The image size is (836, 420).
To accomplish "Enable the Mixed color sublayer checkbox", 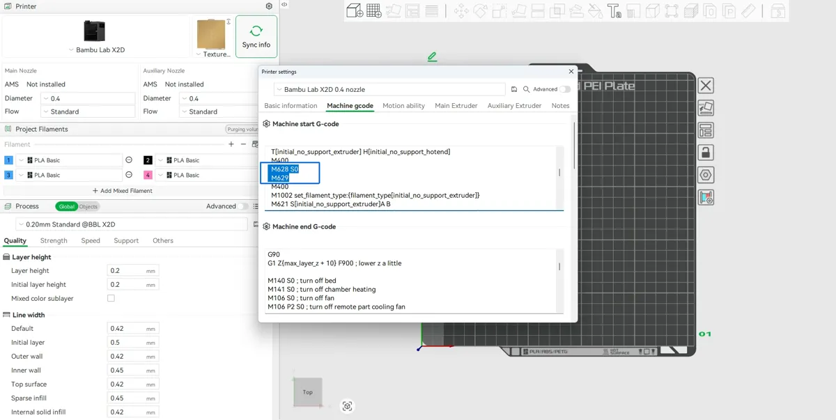I will click(111, 298).
